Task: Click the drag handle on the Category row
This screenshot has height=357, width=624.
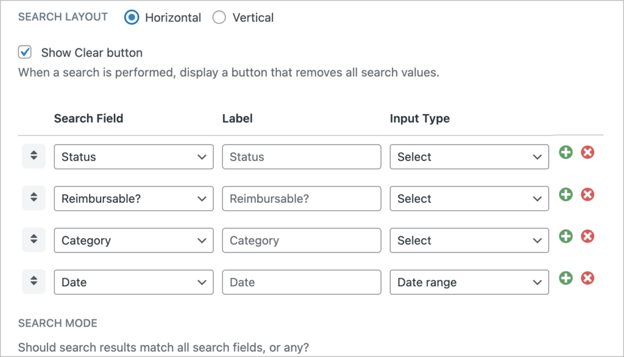Action: [x=34, y=239]
